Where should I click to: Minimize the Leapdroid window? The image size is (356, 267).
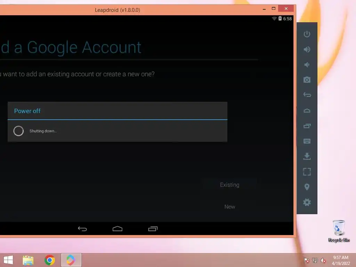(264, 9)
